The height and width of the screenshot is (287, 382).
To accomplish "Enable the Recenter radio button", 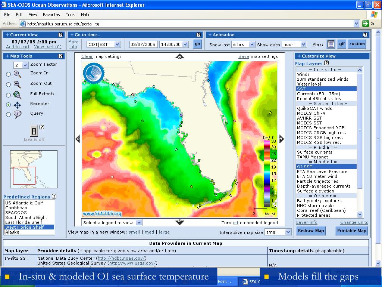I will [8, 105].
